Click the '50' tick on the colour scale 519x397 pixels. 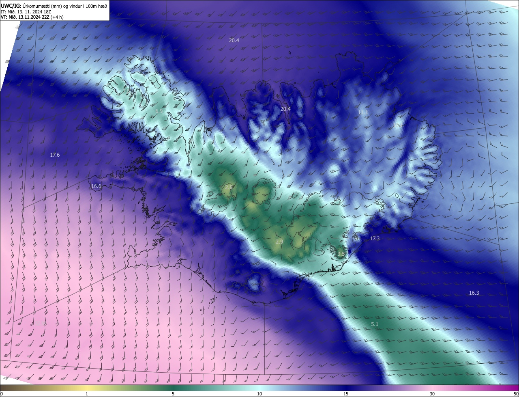(x=516, y=394)
